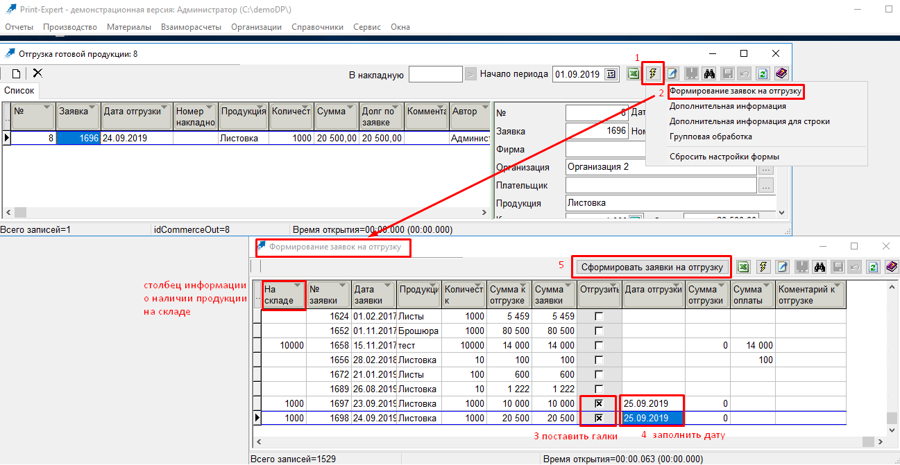
Task: Click the purple help book icon in the upper window
Action: coord(781,73)
